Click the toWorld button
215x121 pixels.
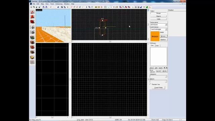pos(158,71)
